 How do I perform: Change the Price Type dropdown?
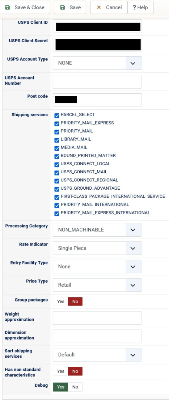pos(97,285)
